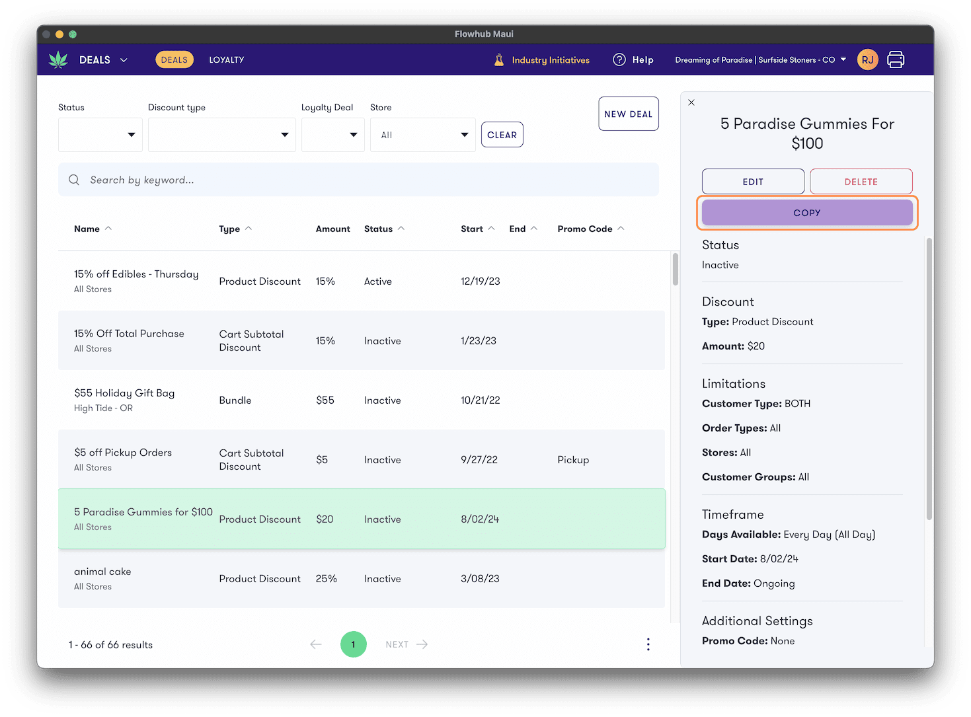The width and height of the screenshot is (971, 717).
Task: Open the Status filter dropdown
Action: click(x=100, y=135)
